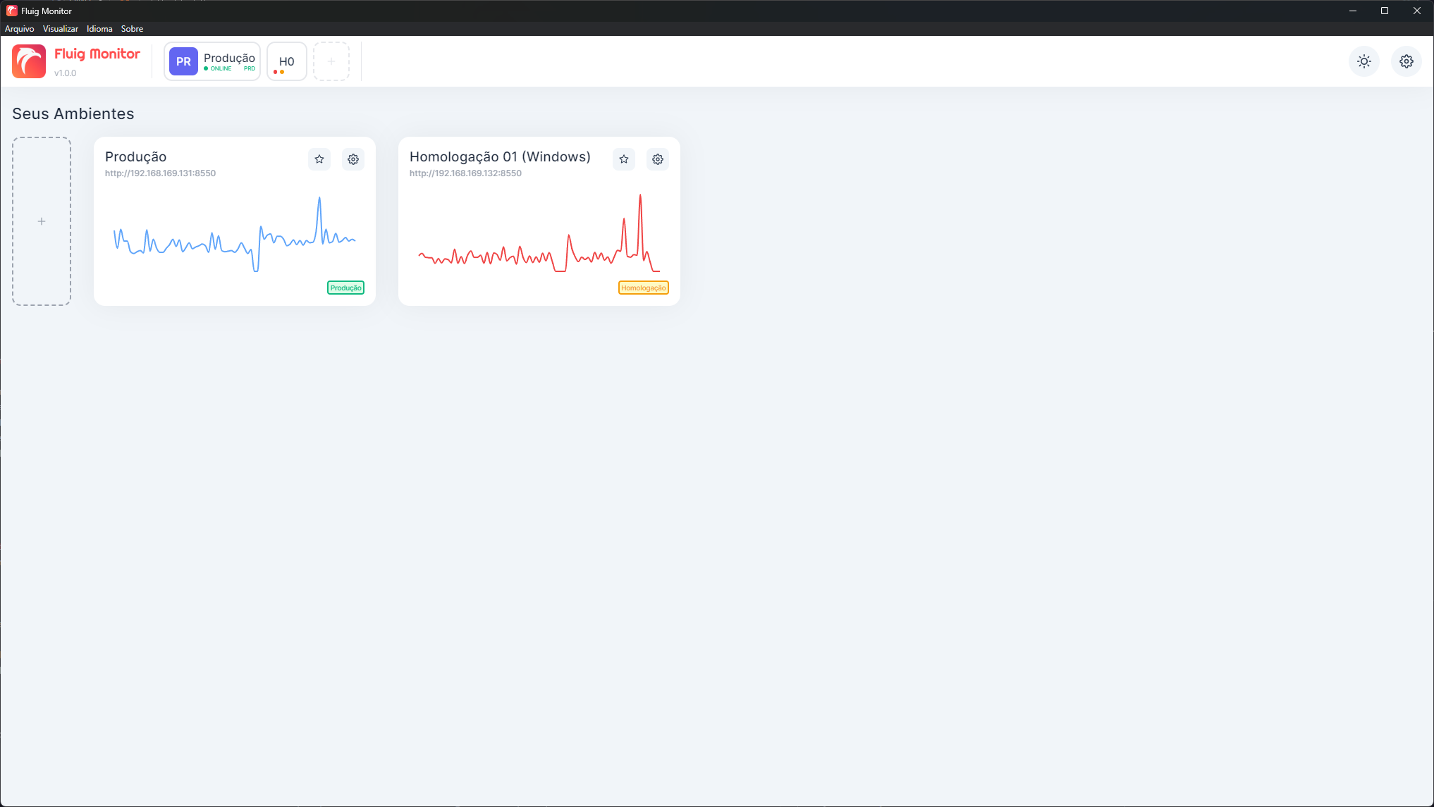Click the orange Homologação tag badge
This screenshot has height=807, width=1434.
pyautogui.click(x=643, y=288)
